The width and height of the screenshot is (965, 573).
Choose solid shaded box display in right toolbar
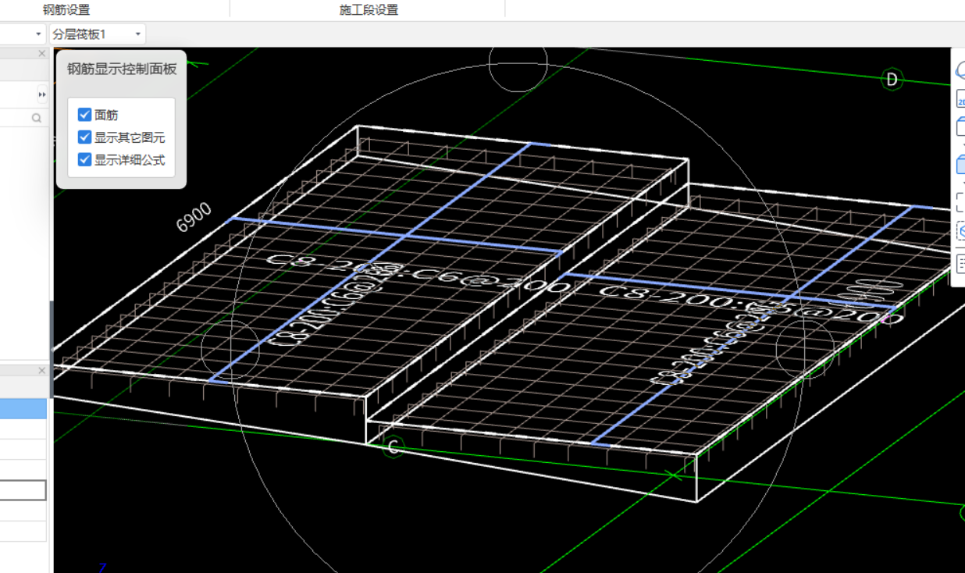pos(960,164)
